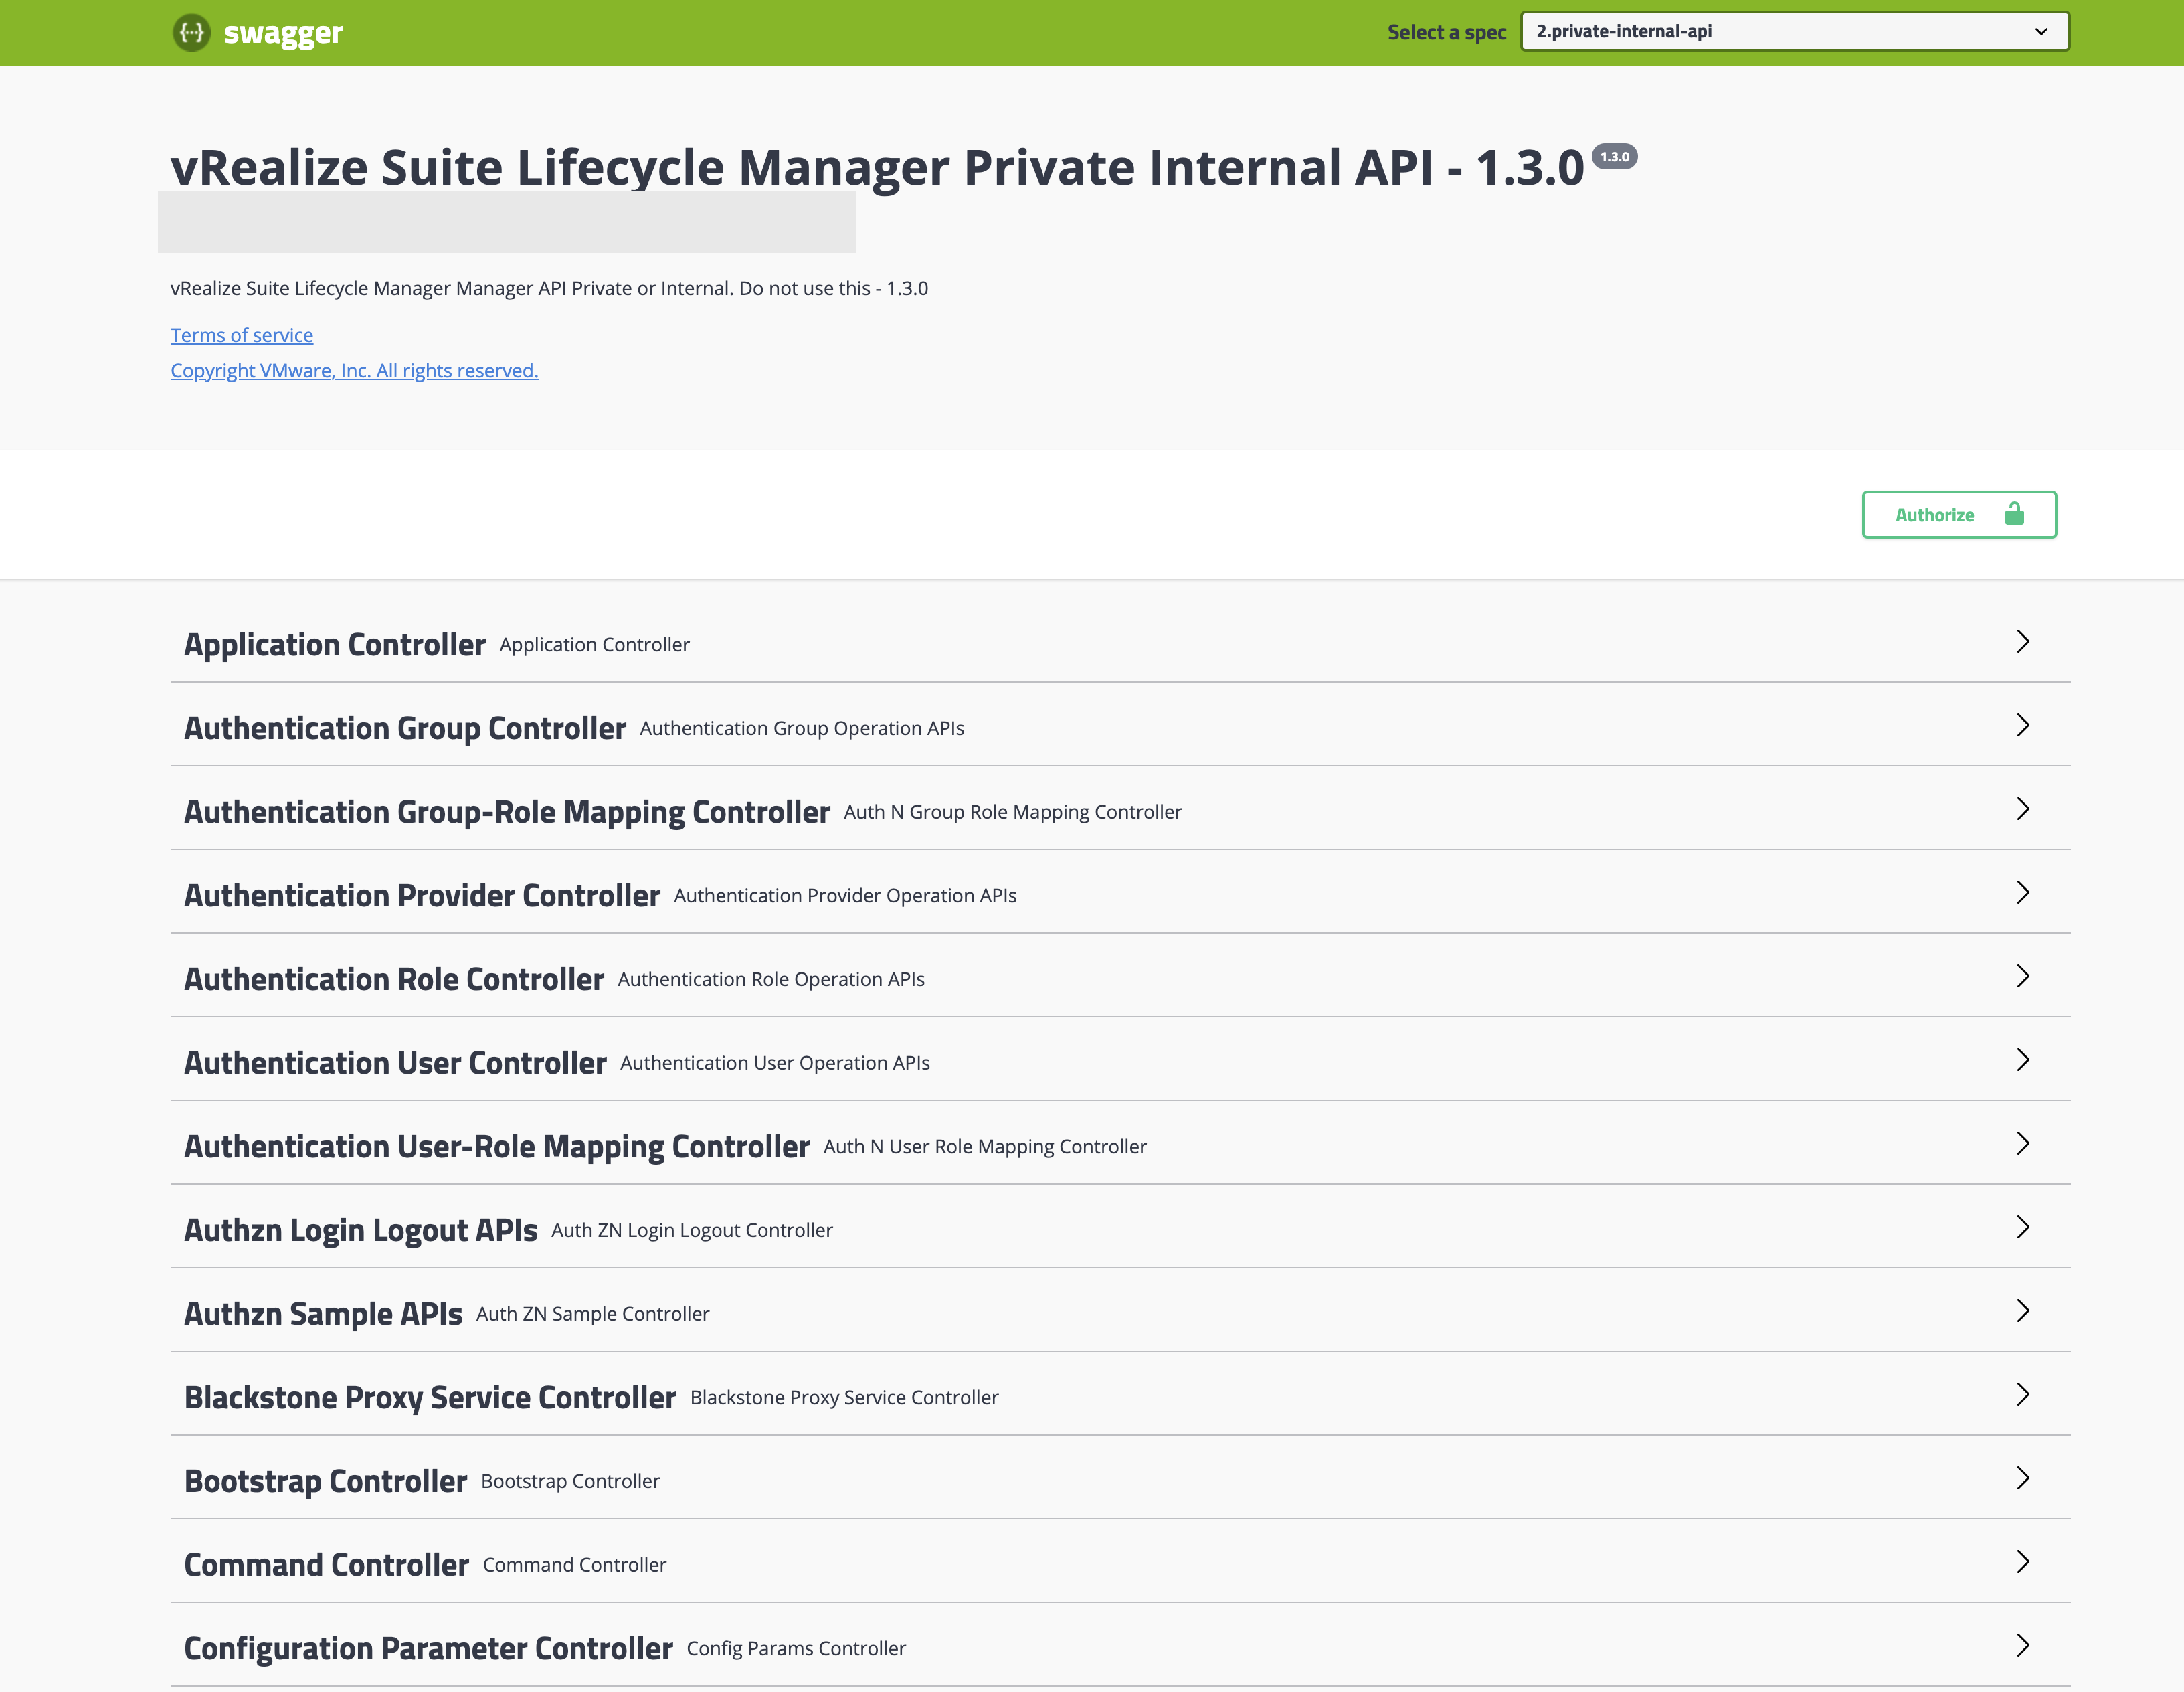The height and width of the screenshot is (1692, 2184).
Task: Expand Application Controller section chevron
Action: click(x=2022, y=641)
